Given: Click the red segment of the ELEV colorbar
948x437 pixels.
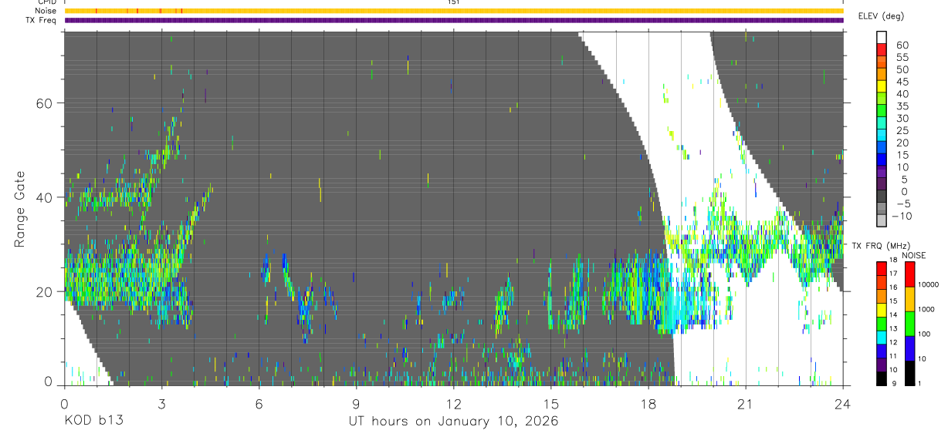Looking at the screenshot, I should (882, 50).
